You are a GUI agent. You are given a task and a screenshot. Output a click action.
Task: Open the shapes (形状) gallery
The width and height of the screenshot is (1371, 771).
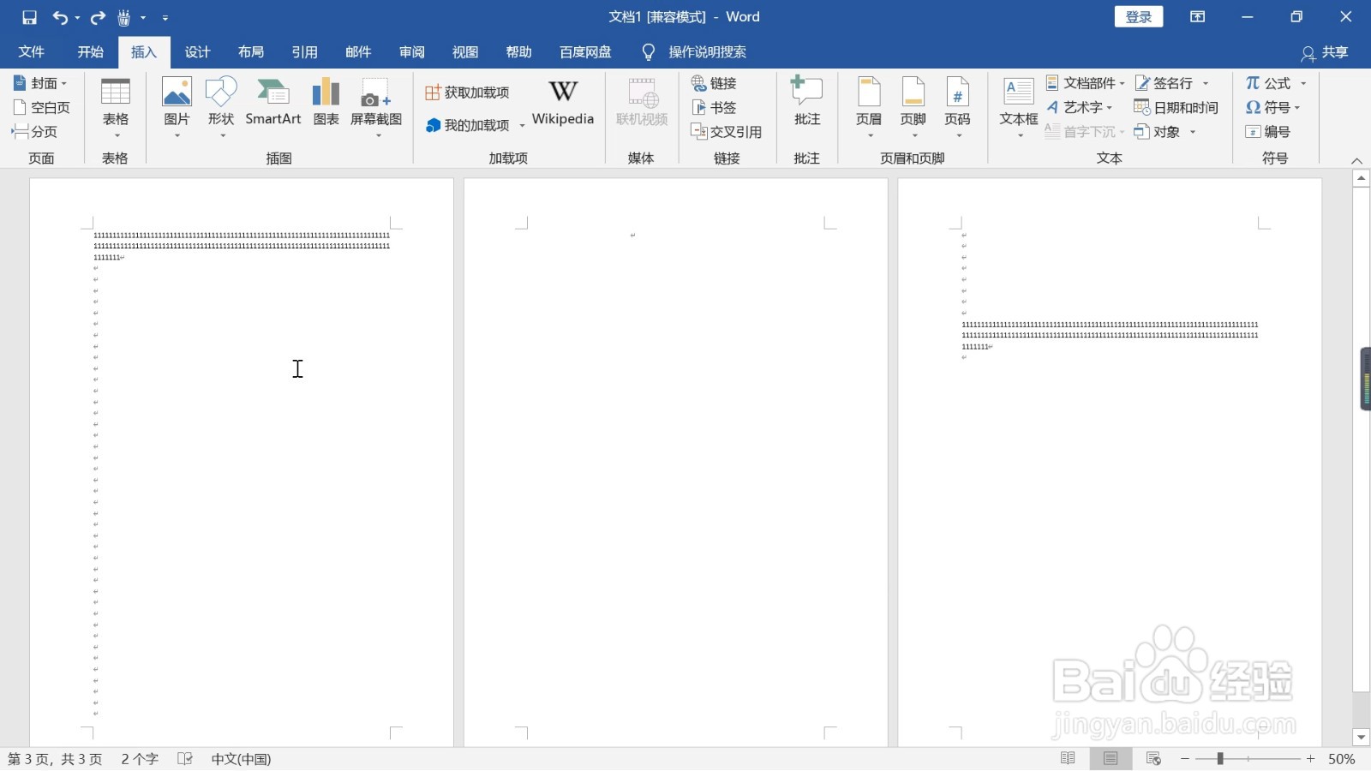point(221,107)
